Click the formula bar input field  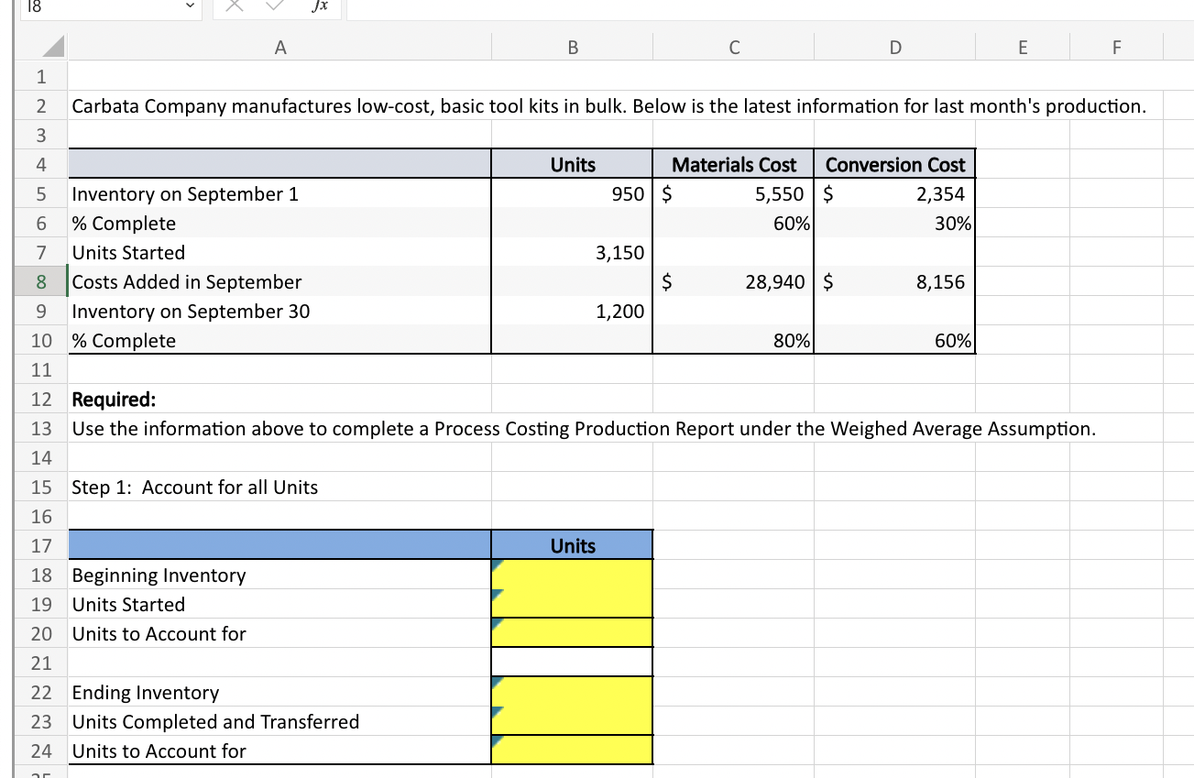click(x=770, y=7)
